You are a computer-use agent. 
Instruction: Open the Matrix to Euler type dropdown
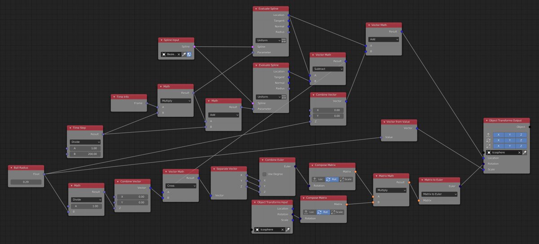click(438, 194)
